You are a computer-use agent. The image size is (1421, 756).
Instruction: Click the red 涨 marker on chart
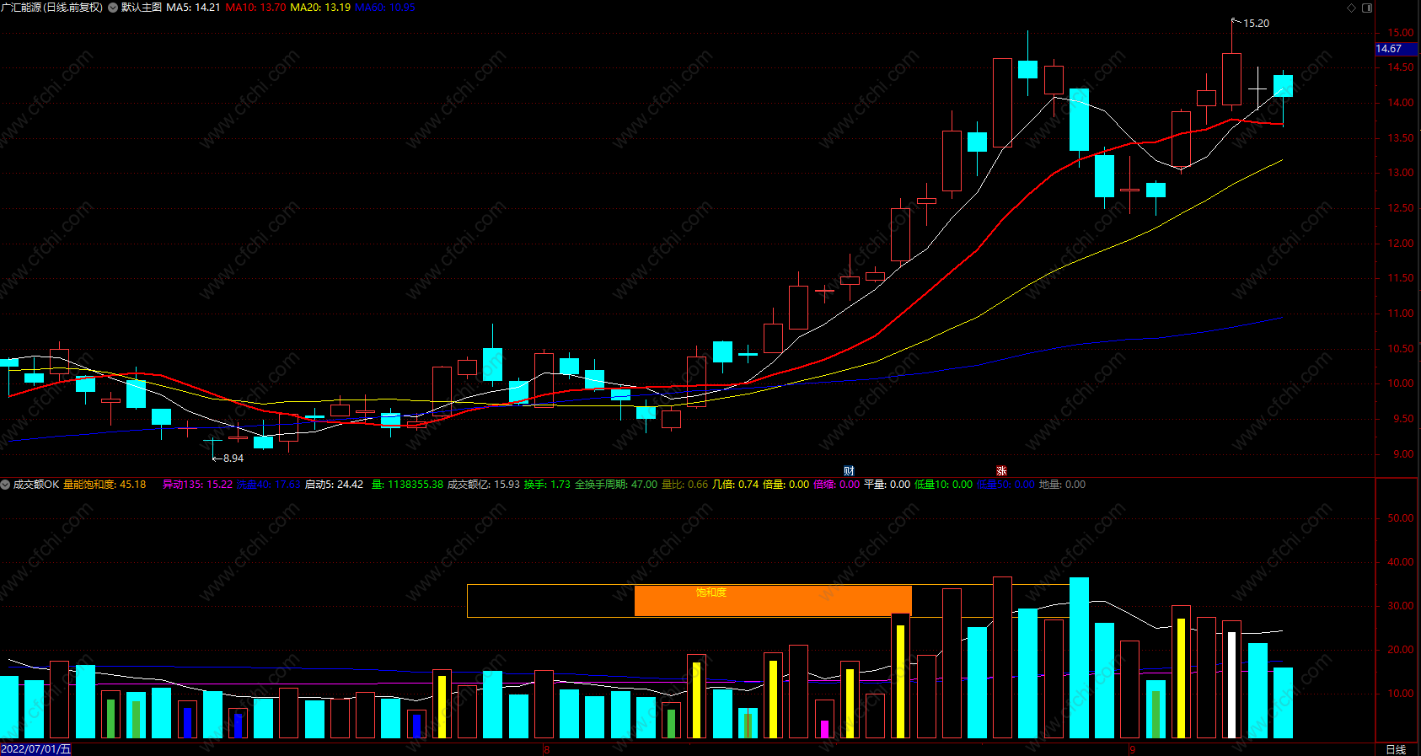pyautogui.click(x=1001, y=471)
